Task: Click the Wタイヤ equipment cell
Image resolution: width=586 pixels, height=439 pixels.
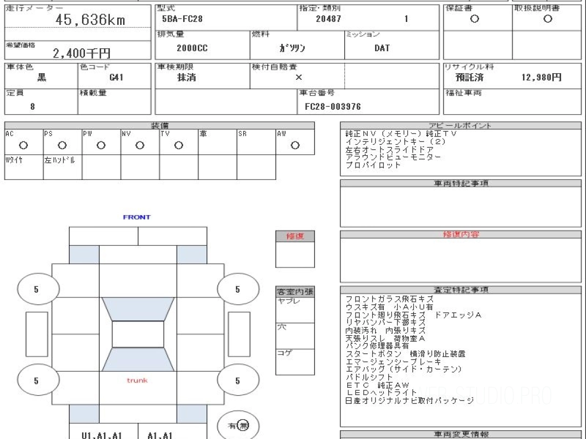Action: (24, 167)
